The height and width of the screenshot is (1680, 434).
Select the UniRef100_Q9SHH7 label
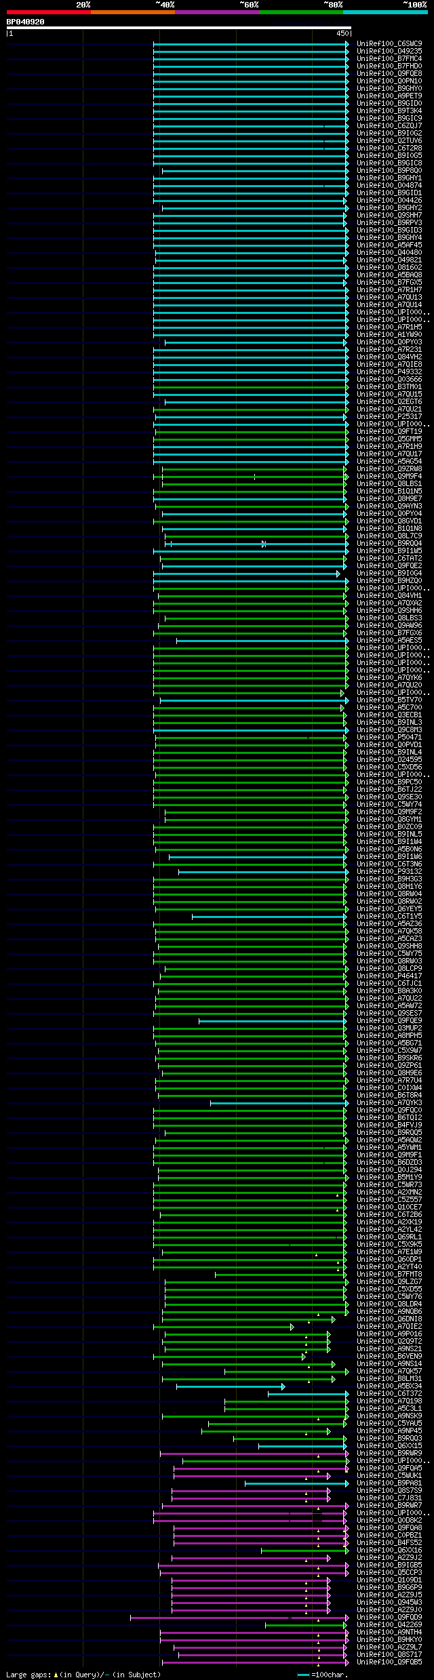point(389,215)
